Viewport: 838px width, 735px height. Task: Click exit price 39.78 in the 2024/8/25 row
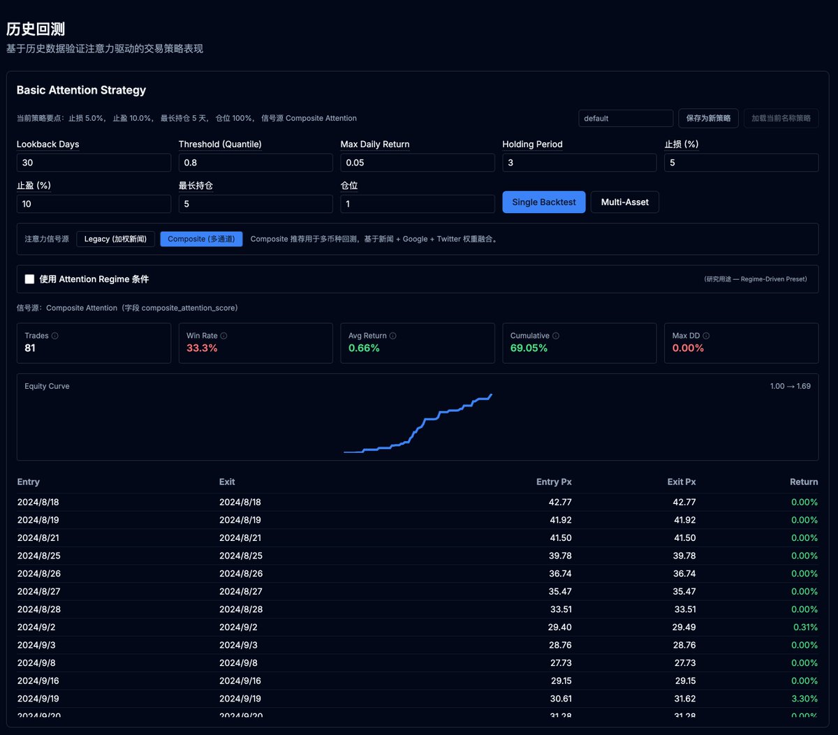coord(684,556)
